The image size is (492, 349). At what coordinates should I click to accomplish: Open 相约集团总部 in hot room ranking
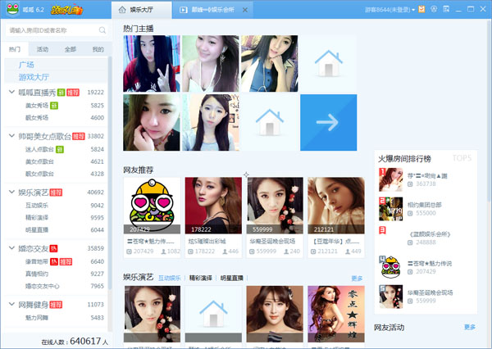coord(424,204)
